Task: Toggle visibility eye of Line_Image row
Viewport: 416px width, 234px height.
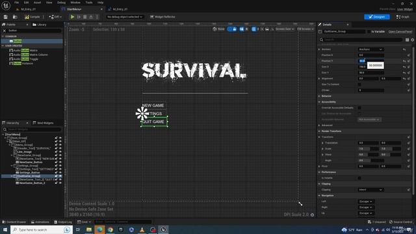Action: pos(60,151)
